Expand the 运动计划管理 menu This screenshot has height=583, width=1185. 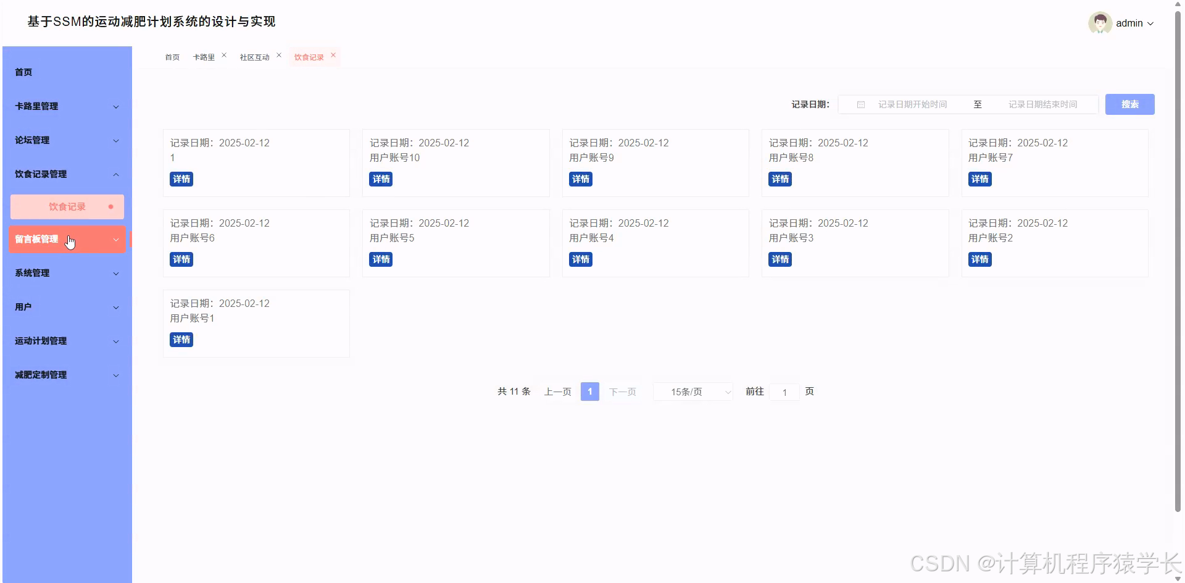(x=67, y=341)
